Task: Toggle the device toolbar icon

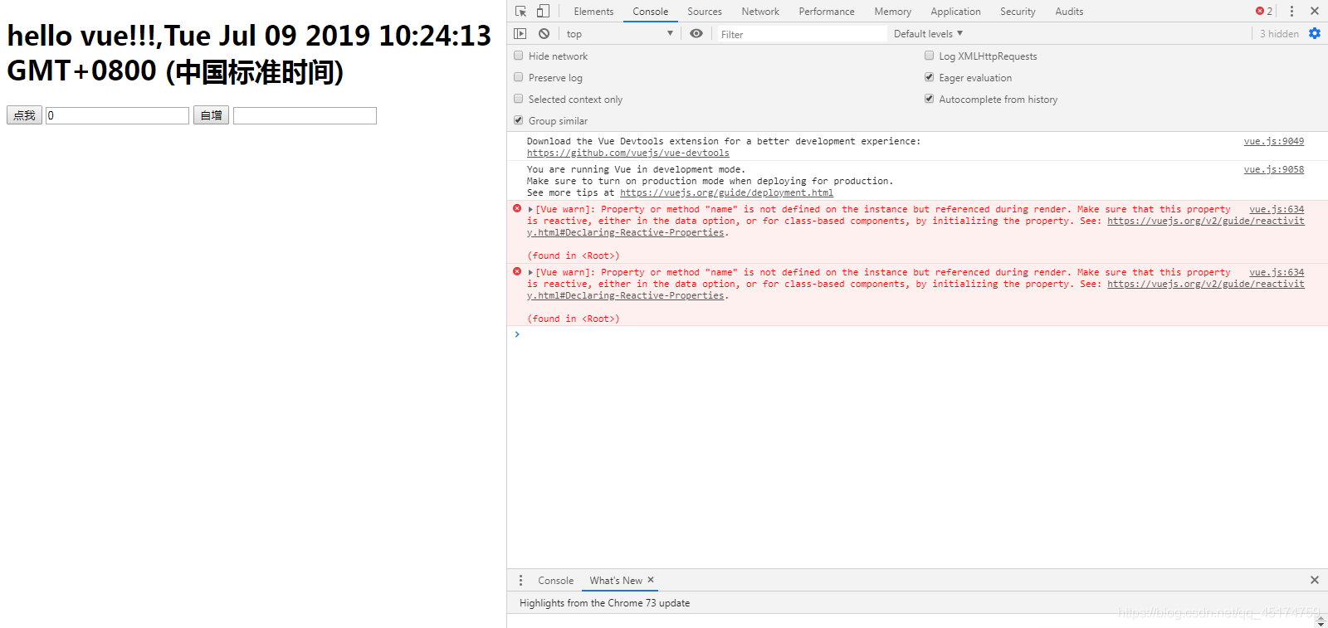Action: pyautogui.click(x=543, y=12)
